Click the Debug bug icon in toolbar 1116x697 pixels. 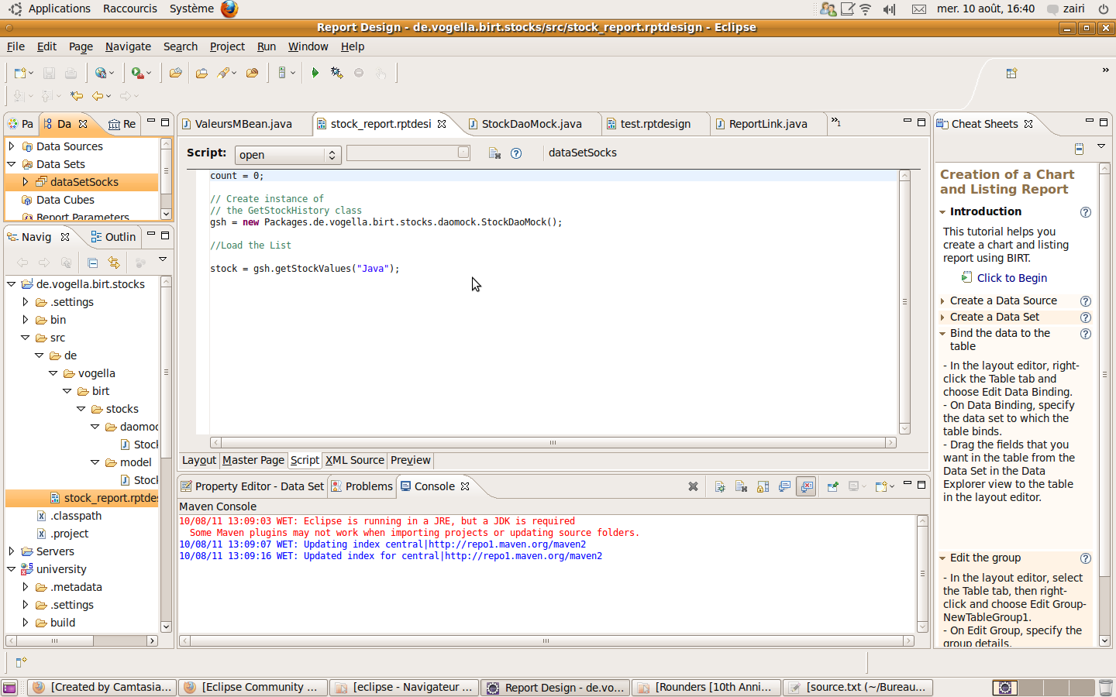(336, 73)
